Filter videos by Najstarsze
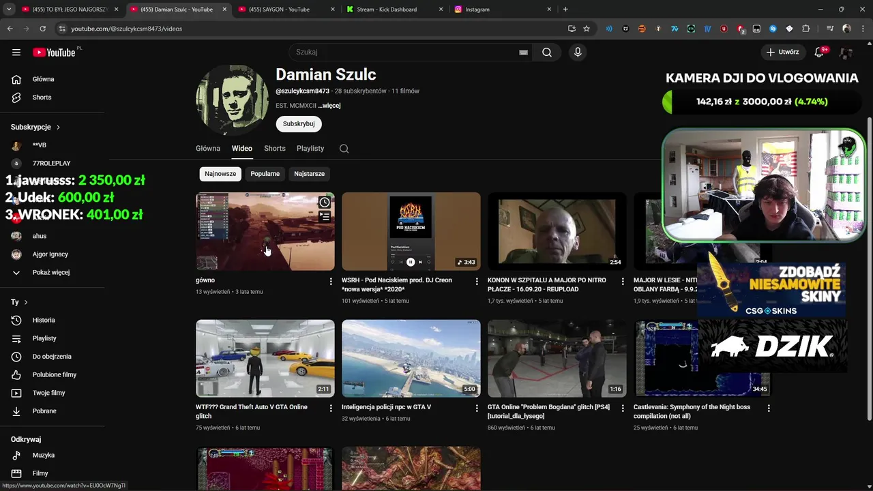The height and width of the screenshot is (491, 873). tap(309, 174)
